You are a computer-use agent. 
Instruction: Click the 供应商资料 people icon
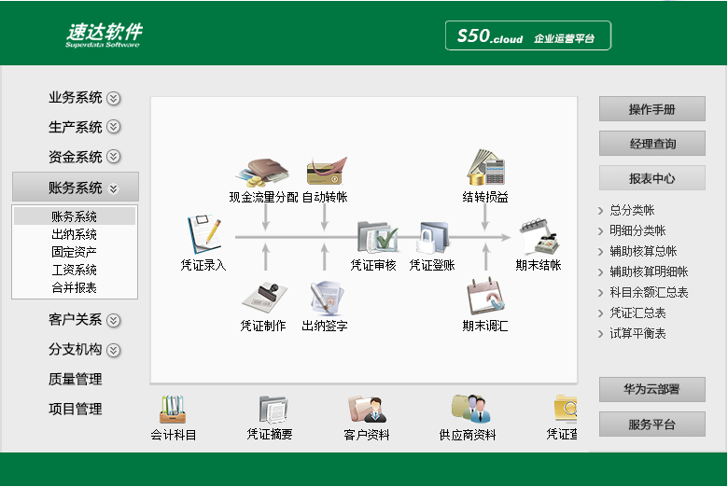469,409
